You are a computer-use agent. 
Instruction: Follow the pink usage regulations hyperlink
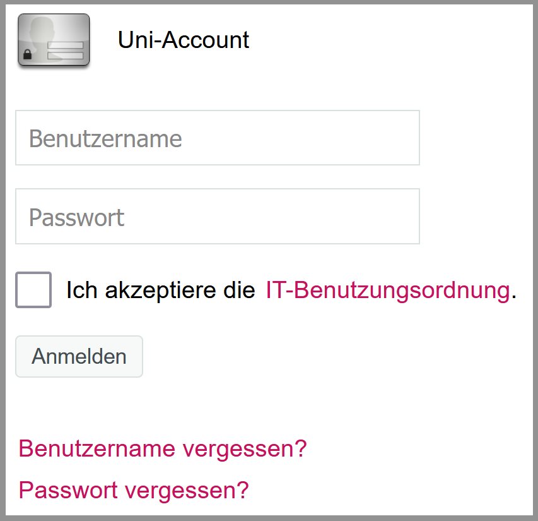[x=388, y=290]
